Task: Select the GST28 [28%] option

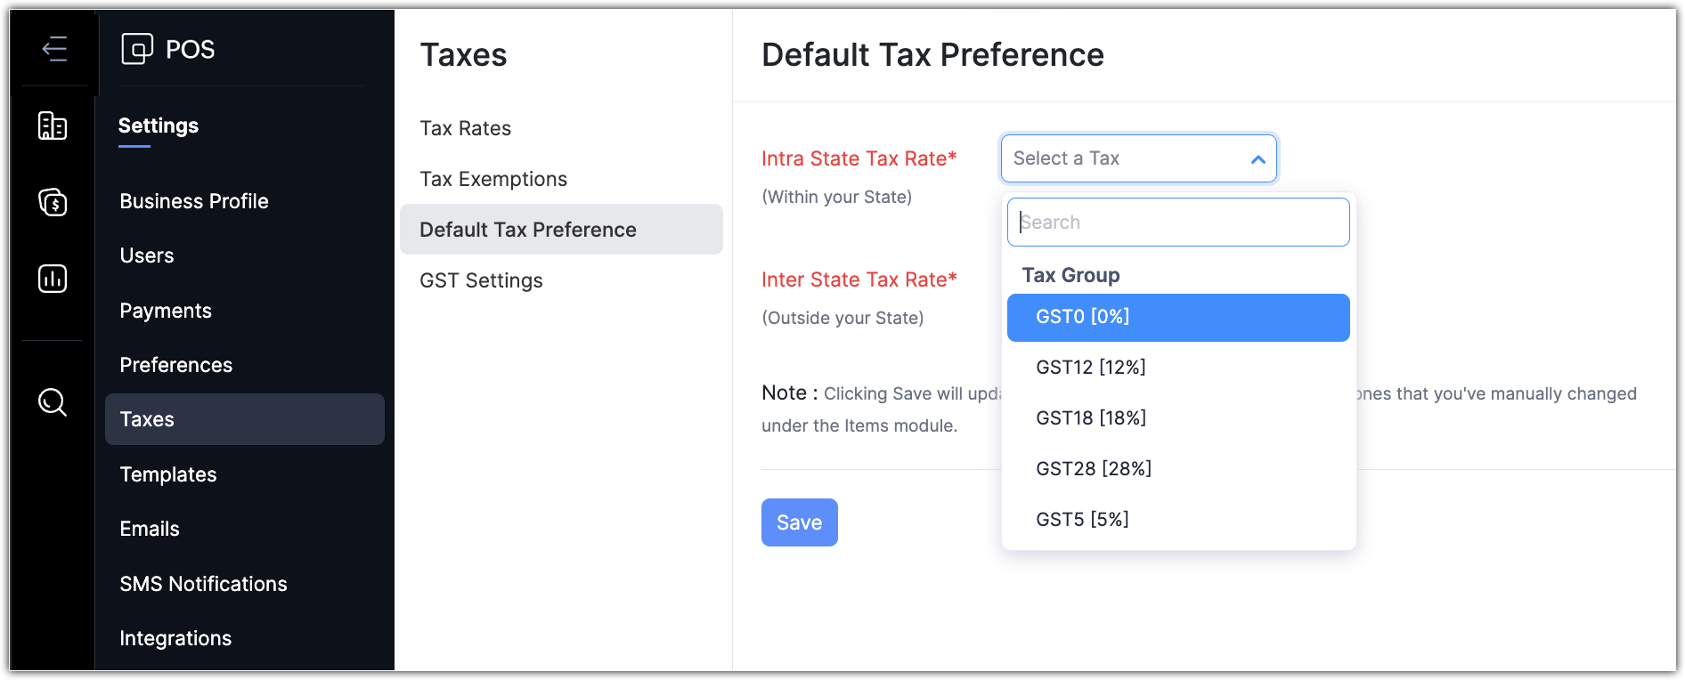Action: point(1094,468)
